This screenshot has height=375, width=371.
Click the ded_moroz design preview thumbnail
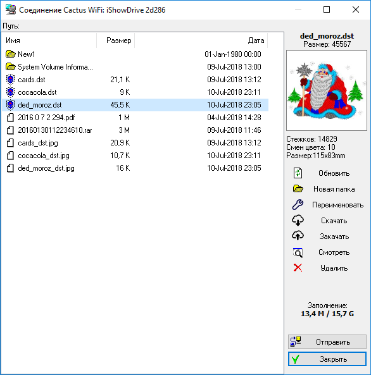(x=327, y=90)
